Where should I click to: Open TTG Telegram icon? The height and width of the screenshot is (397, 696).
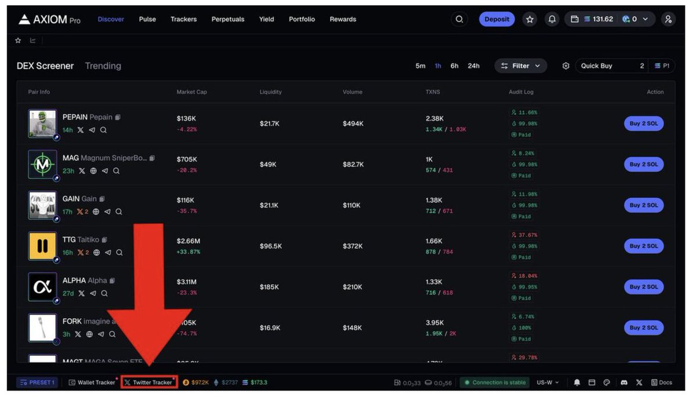tap(108, 252)
